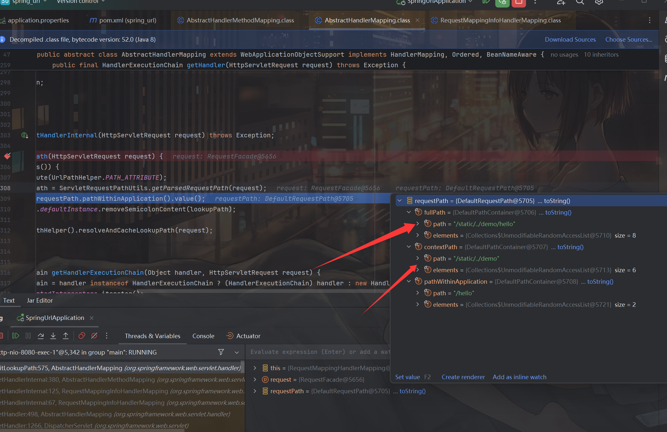The width and height of the screenshot is (667, 432).
Task: Click Add as inline watch link
Action: click(519, 377)
